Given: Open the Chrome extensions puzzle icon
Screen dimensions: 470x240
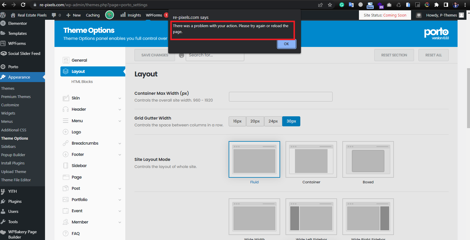Looking at the screenshot, I should click(x=436, y=5).
